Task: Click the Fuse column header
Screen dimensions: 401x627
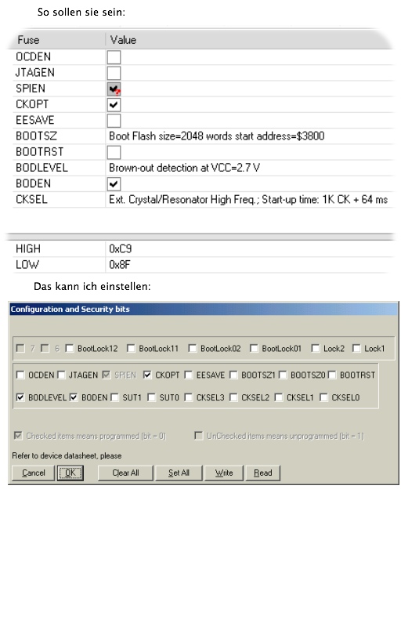Action: (28, 40)
